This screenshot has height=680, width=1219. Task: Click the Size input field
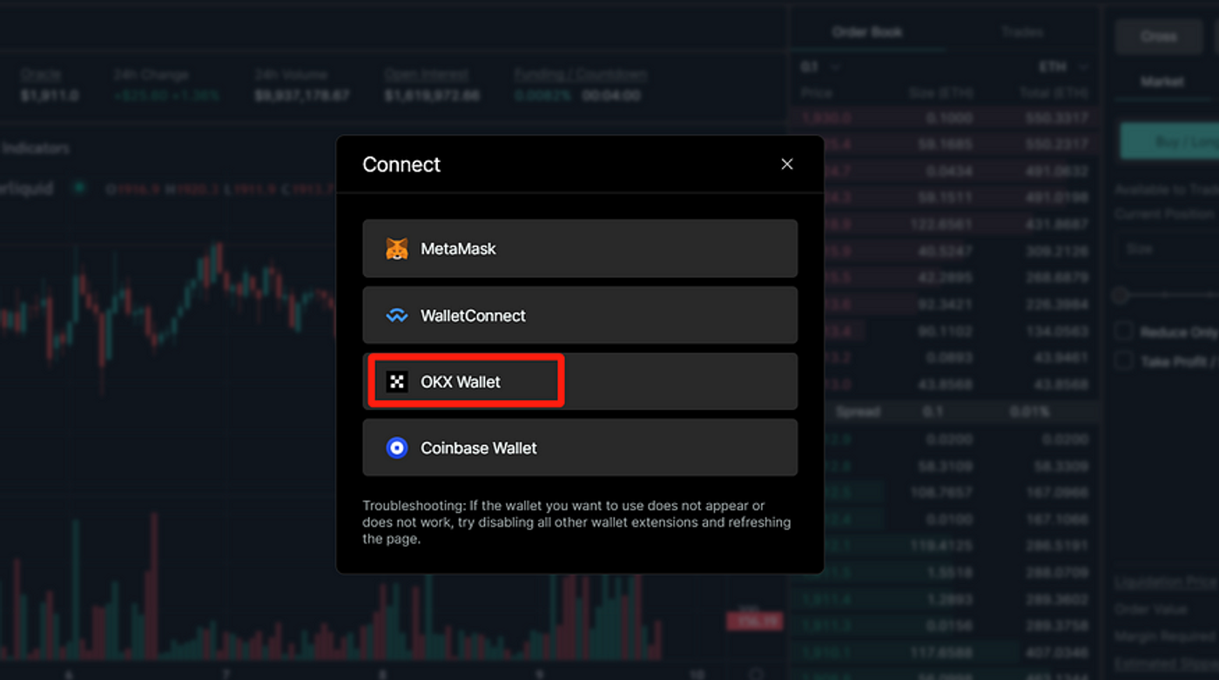point(1171,248)
